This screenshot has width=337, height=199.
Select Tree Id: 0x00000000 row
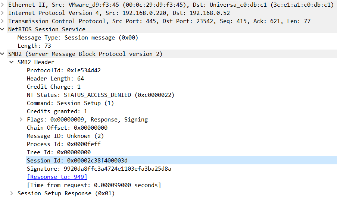[x=59, y=152]
